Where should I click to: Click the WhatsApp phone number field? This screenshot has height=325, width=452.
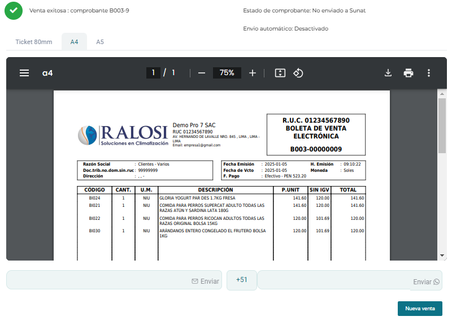click(333, 280)
